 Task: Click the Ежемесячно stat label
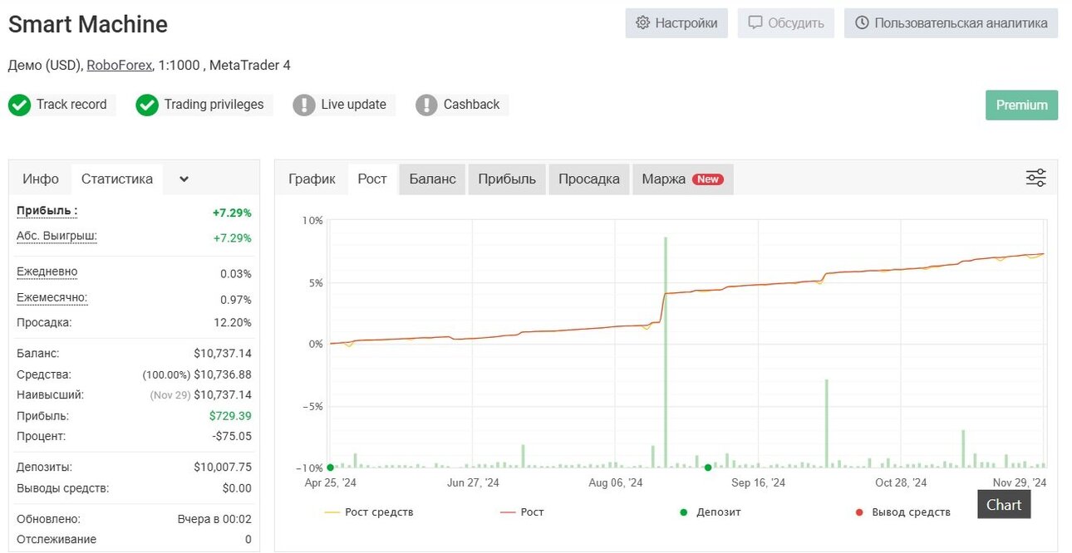pos(52,297)
